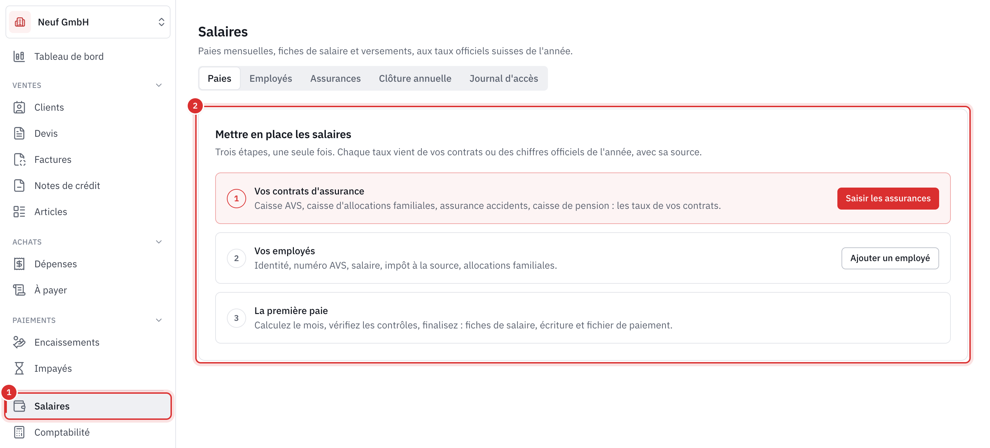Open the company switcher chevrons
The width and height of the screenshot is (990, 448).
tap(162, 22)
